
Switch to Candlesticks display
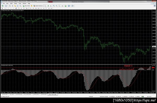48,6
